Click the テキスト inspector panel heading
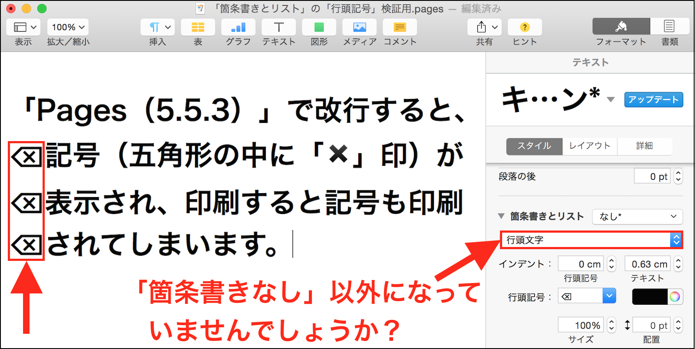The height and width of the screenshot is (349, 695). coord(590,63)
